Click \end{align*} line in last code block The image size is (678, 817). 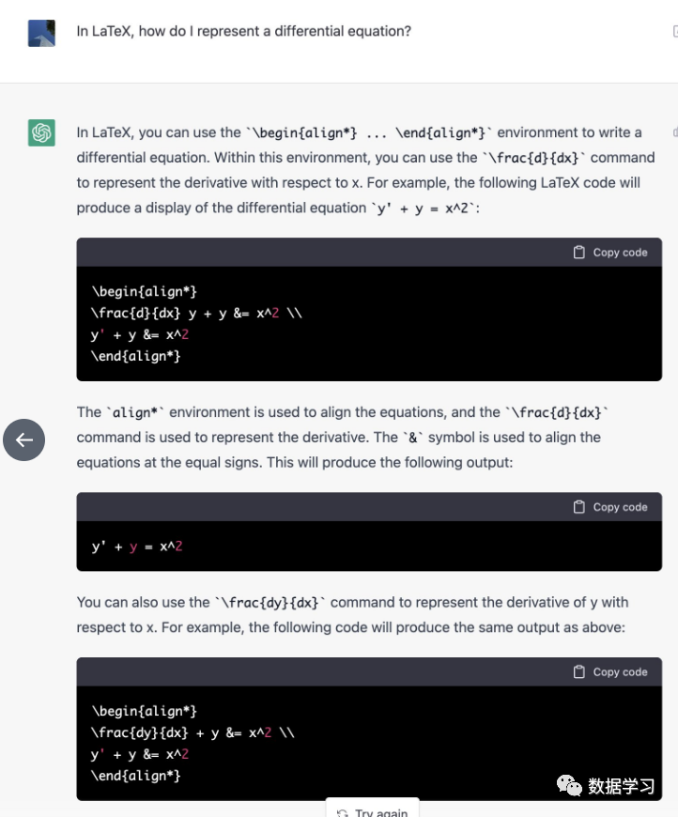pos(136,776)
